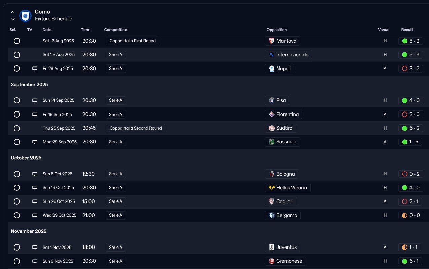
Task: Sort fixtures by the Date column header
Action: point(47,30)
